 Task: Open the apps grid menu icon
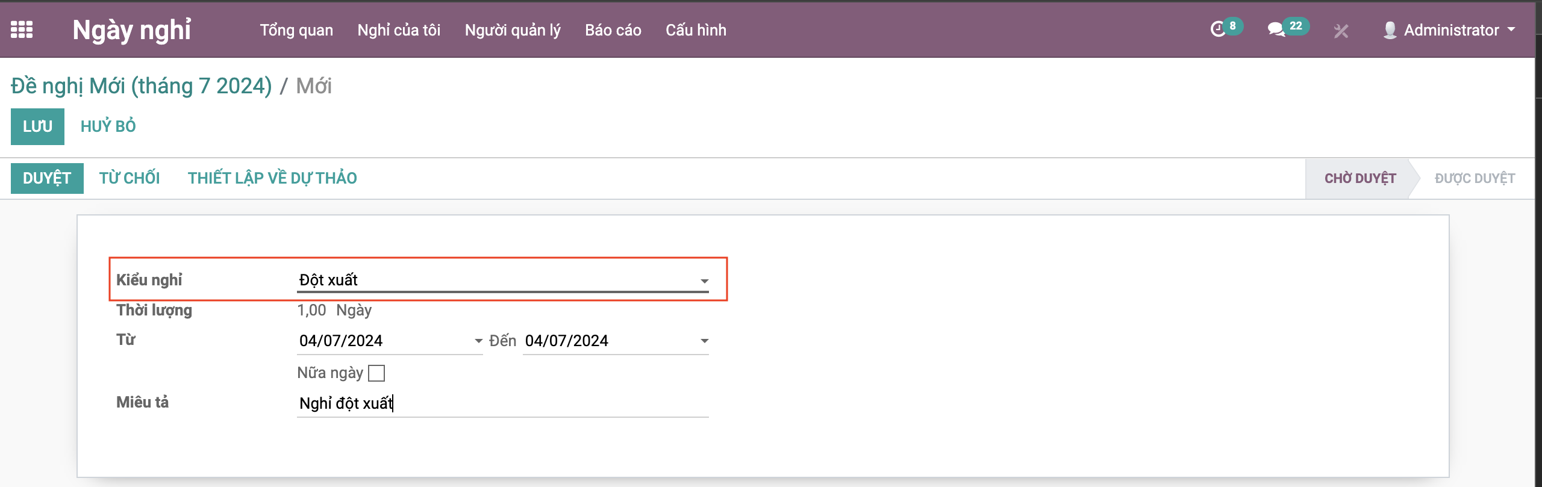tap(22, 29)
